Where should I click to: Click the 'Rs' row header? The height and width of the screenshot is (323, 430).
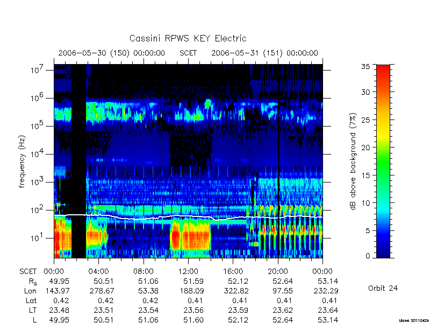[33, 282]
